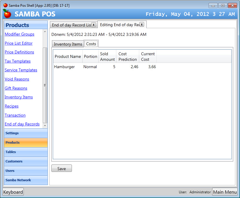Maximize the Samba Pos Shell window
Viewport: 240px width, 198px height.
pos(223,6)
